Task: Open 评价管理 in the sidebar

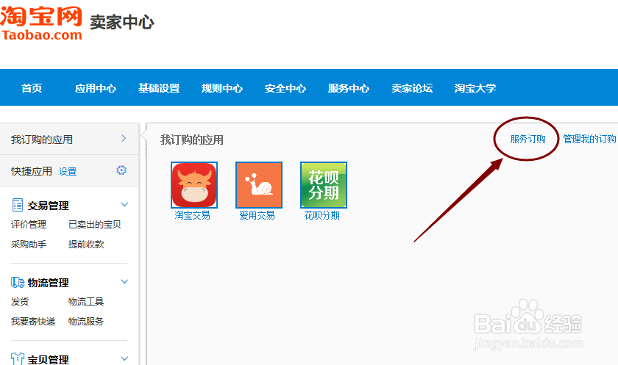Action: point(29,225)
